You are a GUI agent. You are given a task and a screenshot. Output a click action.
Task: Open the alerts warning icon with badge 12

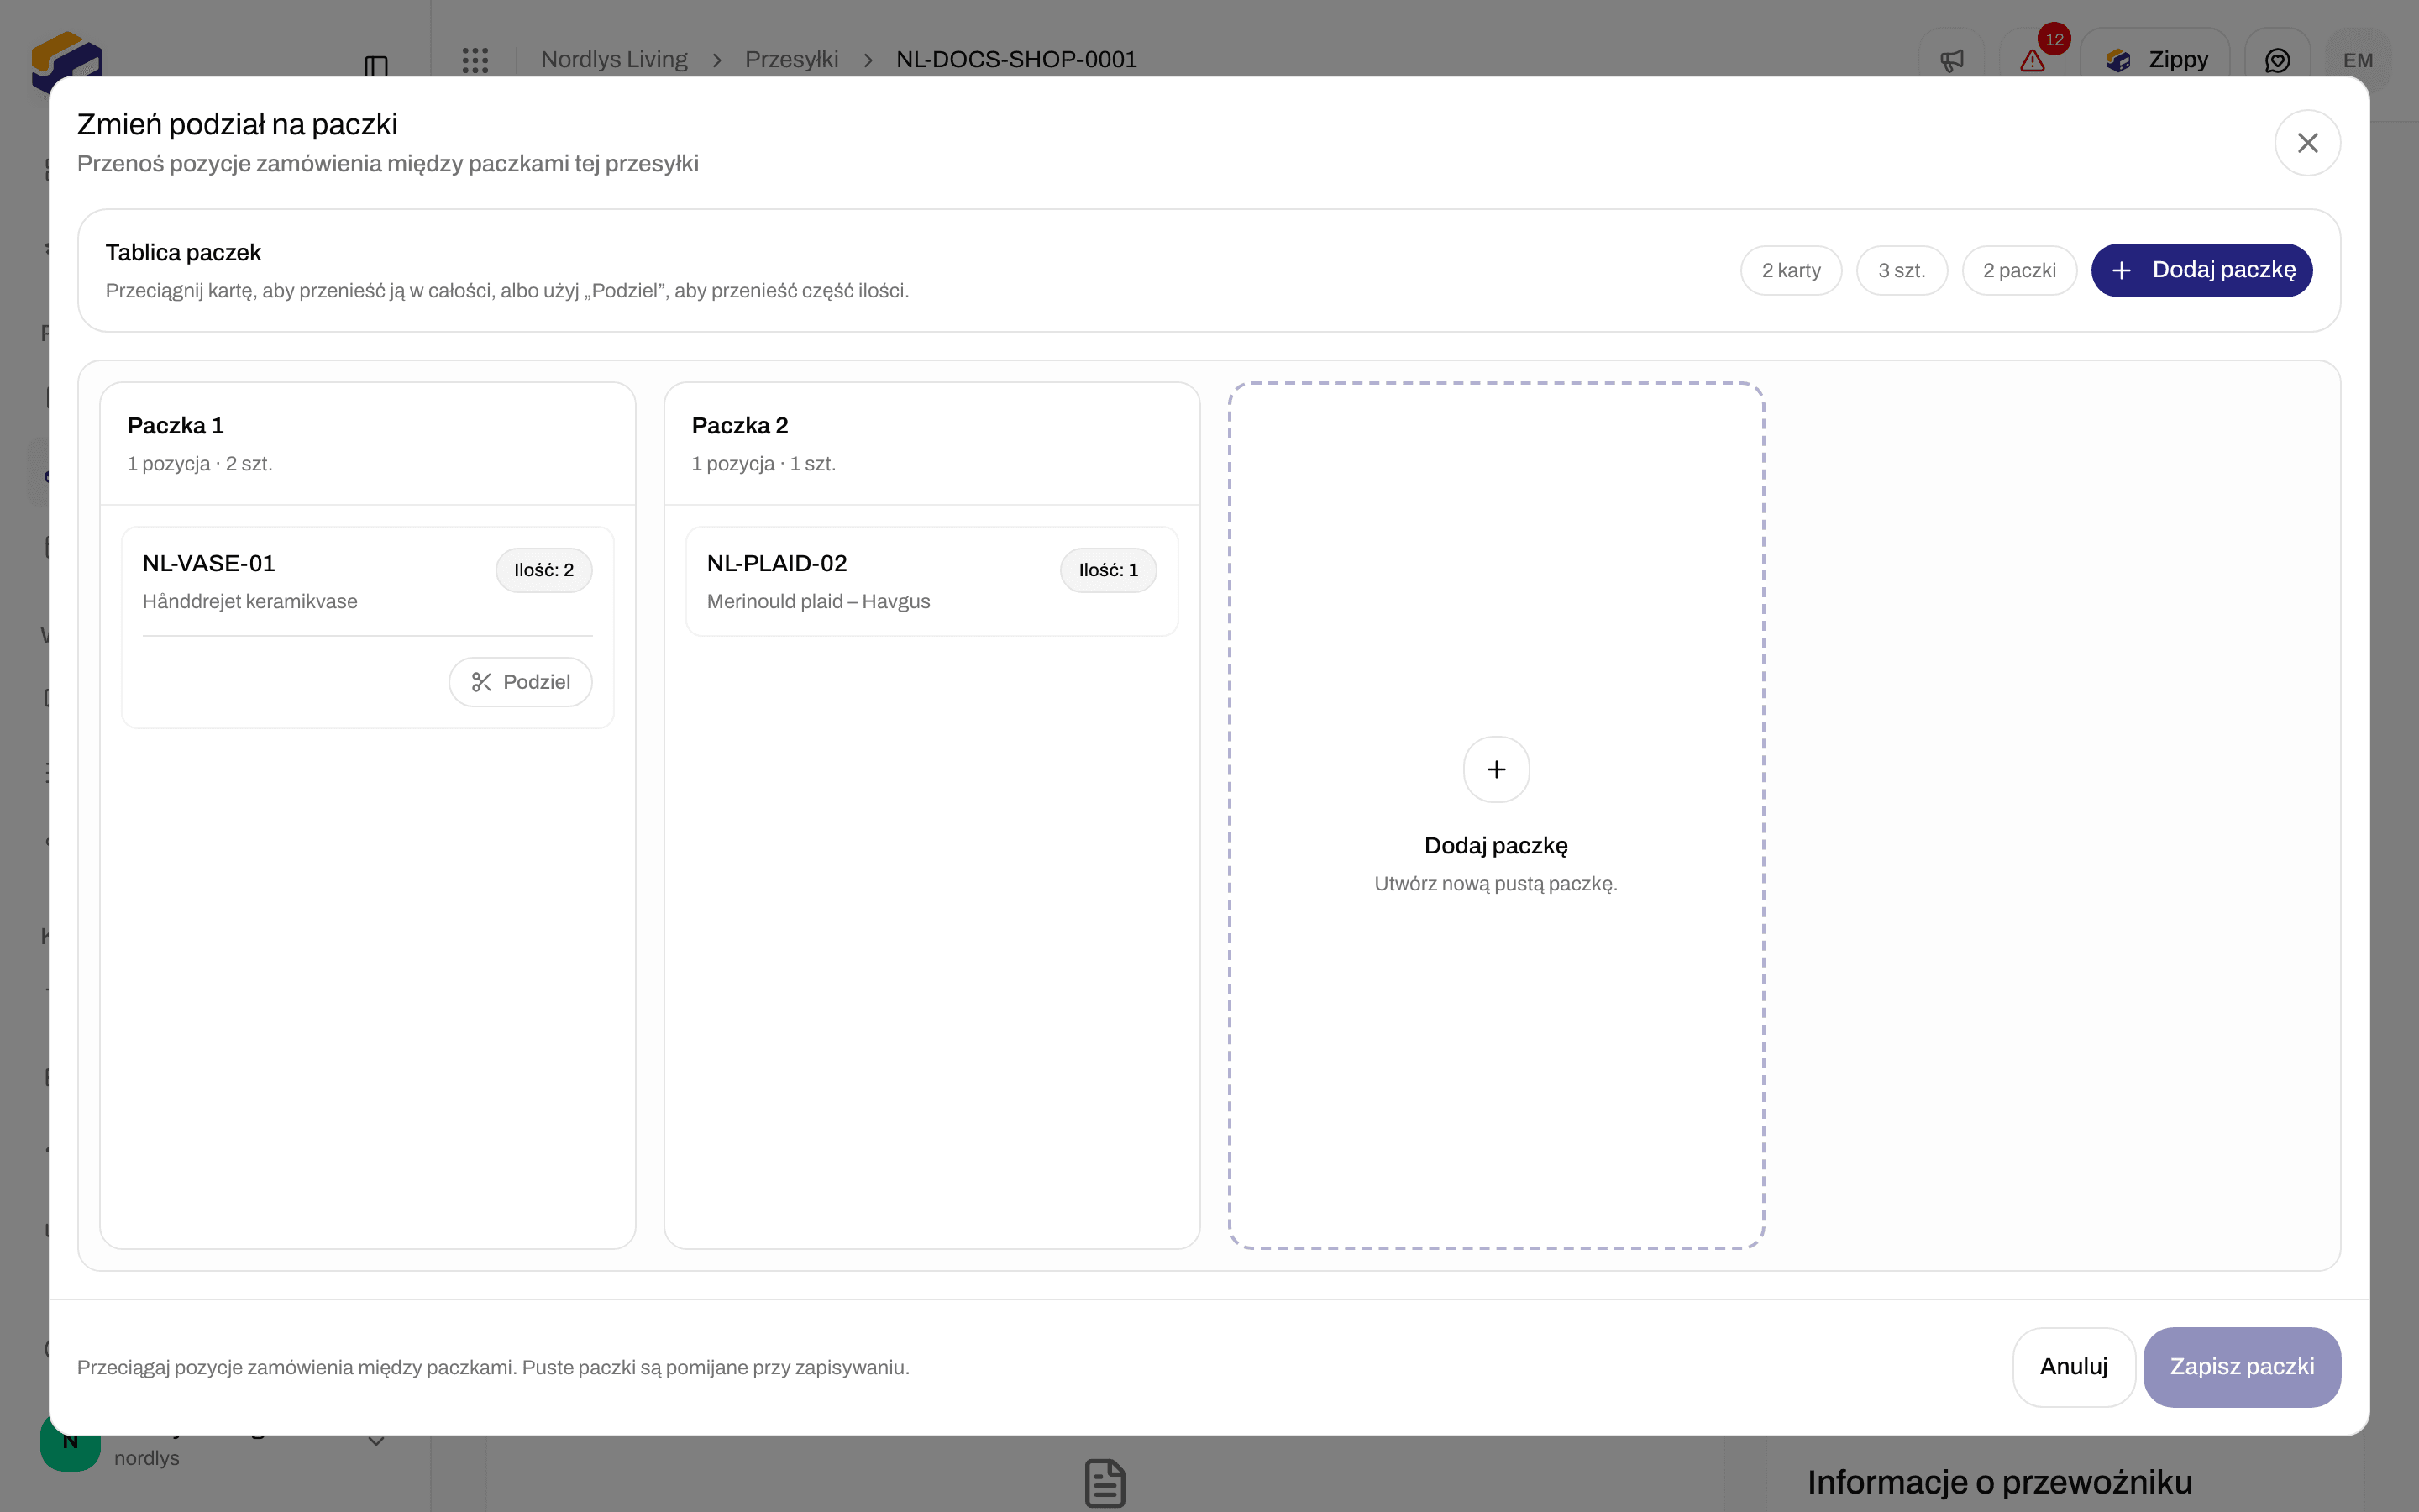click(x=2032, y=60)
